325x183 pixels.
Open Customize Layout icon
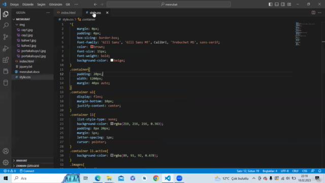[289, 5]
